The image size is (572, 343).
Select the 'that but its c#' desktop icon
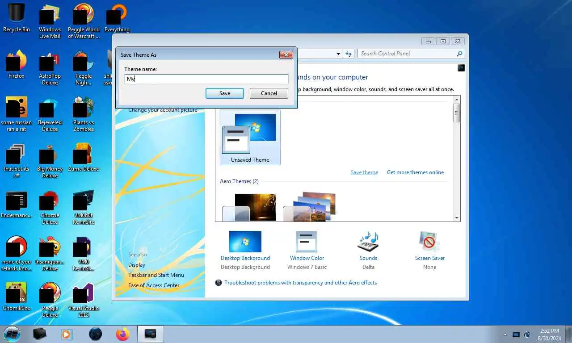[17, 161]
